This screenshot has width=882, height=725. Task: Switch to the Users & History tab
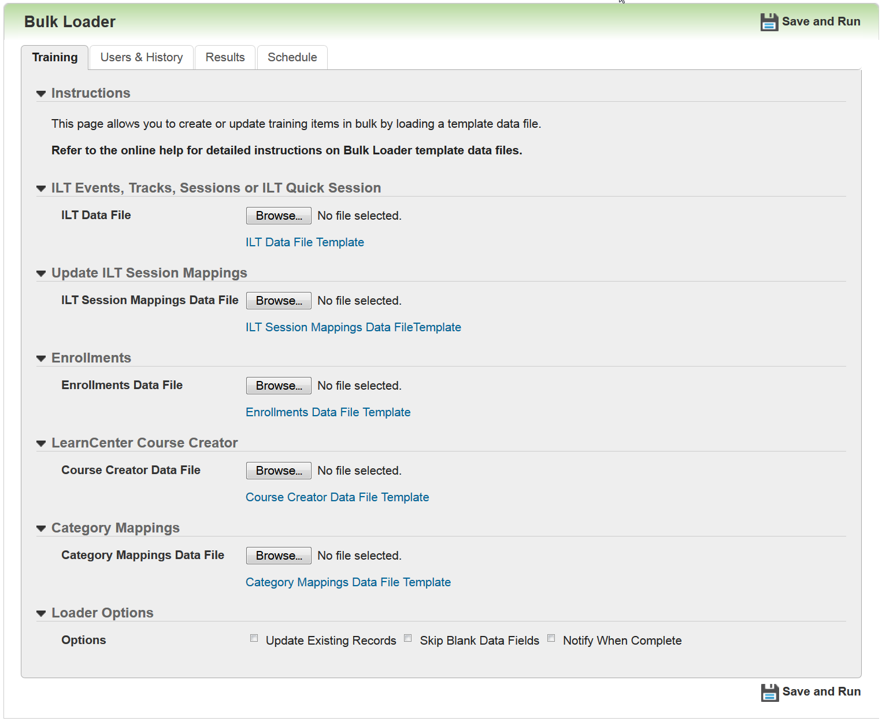(x=142, y=57)
